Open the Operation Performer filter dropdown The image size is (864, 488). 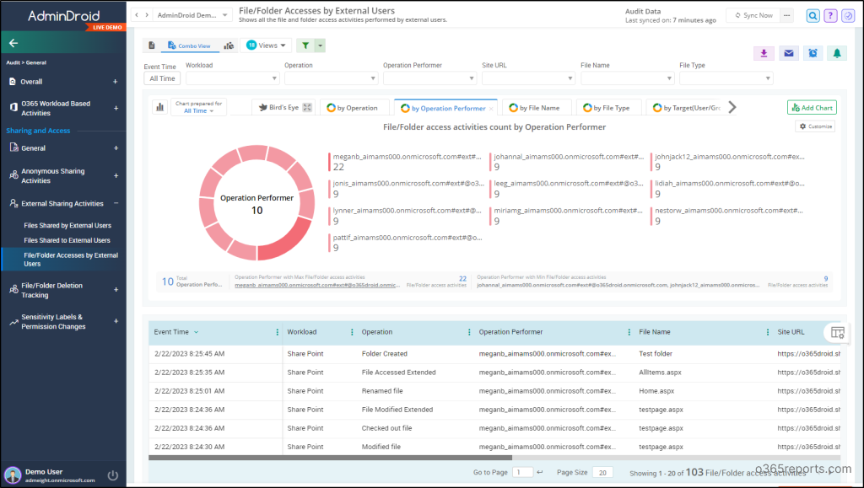[429, 78]
